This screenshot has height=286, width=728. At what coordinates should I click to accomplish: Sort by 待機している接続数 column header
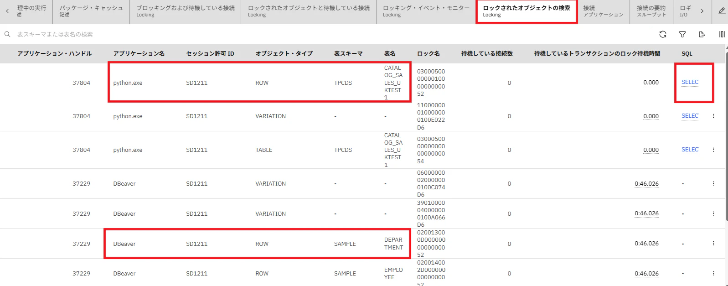tap(487, 54)
